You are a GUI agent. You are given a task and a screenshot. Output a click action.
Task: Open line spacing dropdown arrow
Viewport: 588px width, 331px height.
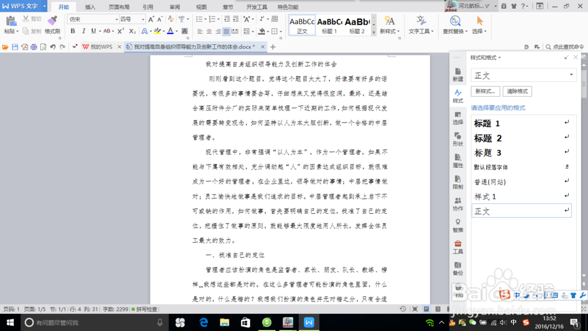[253, 32]
